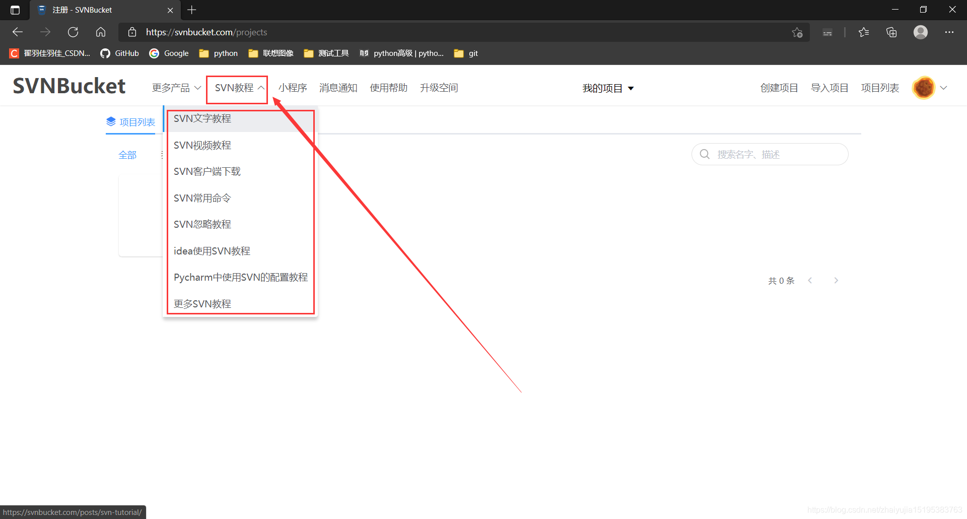
Task: Open the browser profile account icon
Action: 920,32
